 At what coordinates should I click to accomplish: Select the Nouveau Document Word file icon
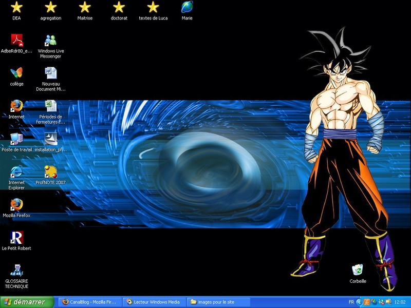pos(50,73)
